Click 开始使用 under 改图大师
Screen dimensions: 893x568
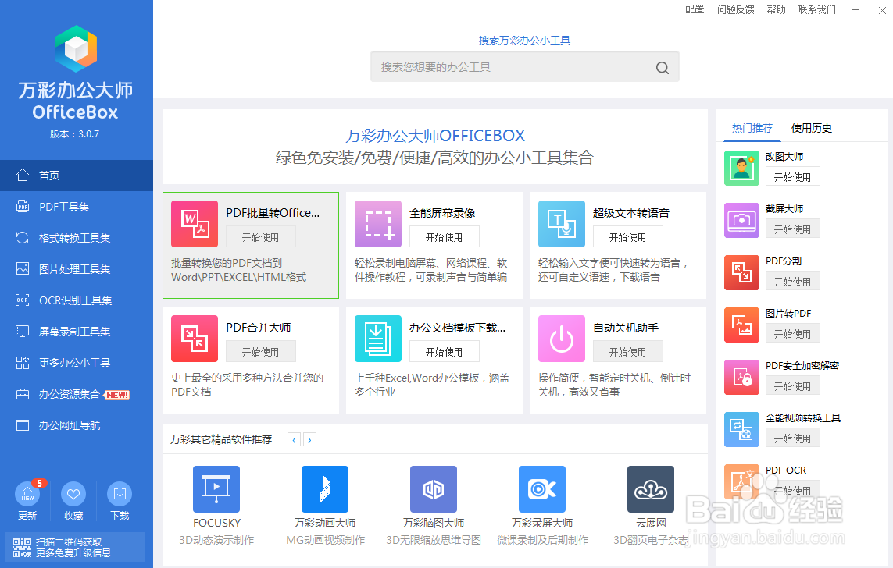pyautogui.click(x=793, y=177)
